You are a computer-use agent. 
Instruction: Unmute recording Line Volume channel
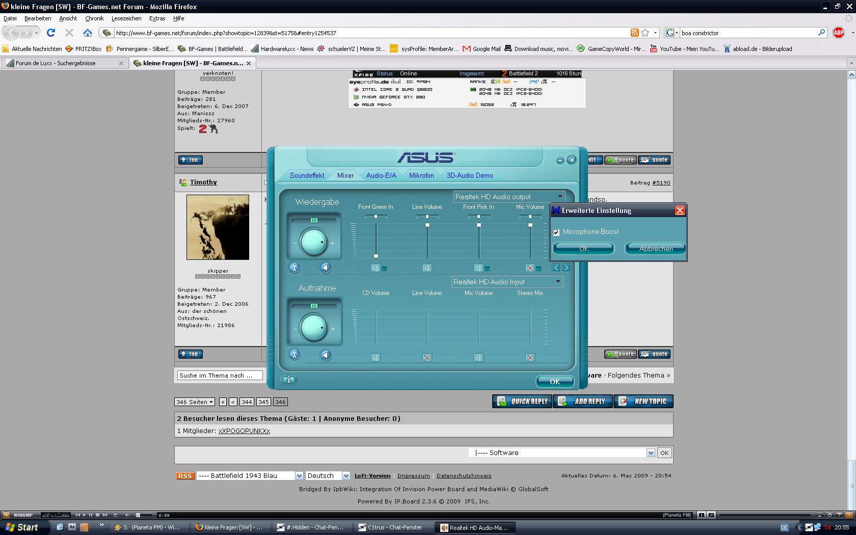point(427,358)
